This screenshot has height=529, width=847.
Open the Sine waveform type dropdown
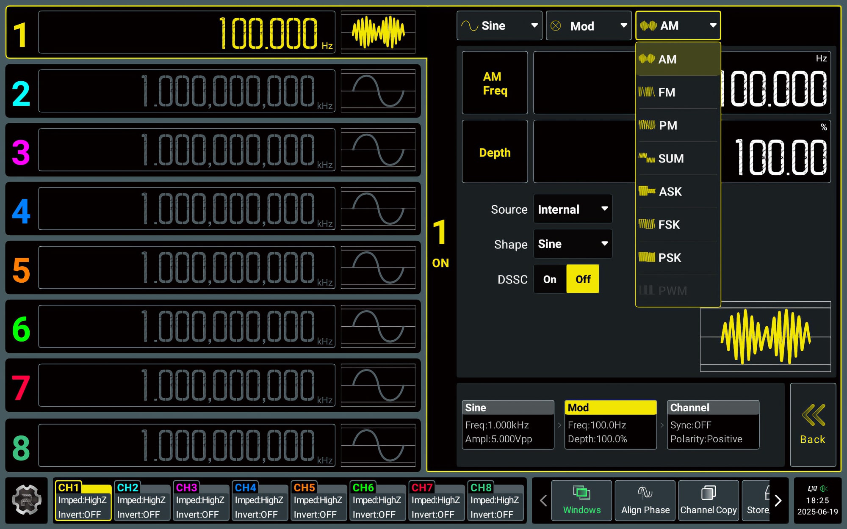pos(499,26)
